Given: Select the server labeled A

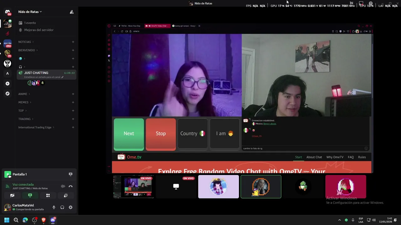Looking at the screenshot, I should coord(8,73).
